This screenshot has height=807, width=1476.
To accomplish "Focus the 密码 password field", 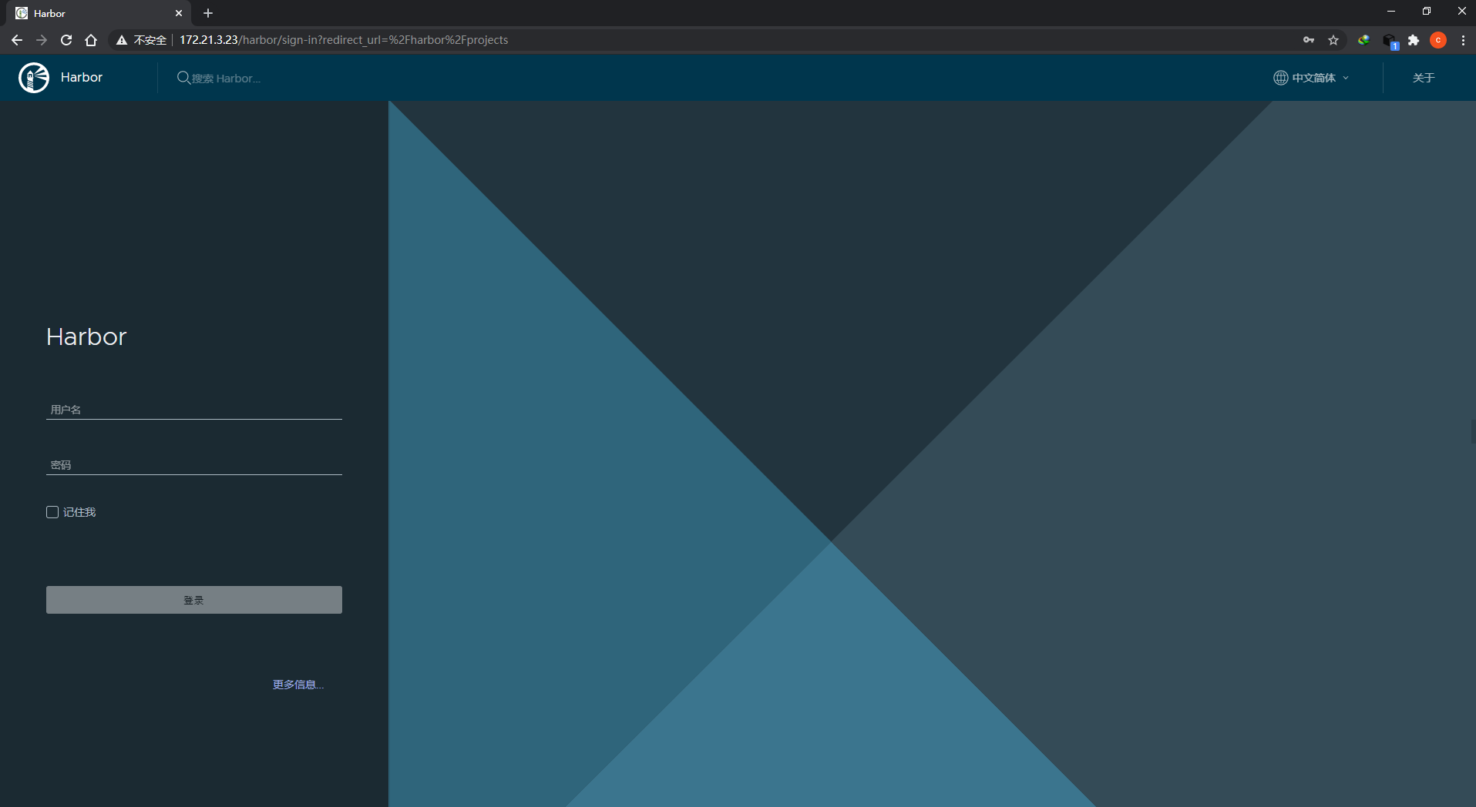I will coord(194,465).
